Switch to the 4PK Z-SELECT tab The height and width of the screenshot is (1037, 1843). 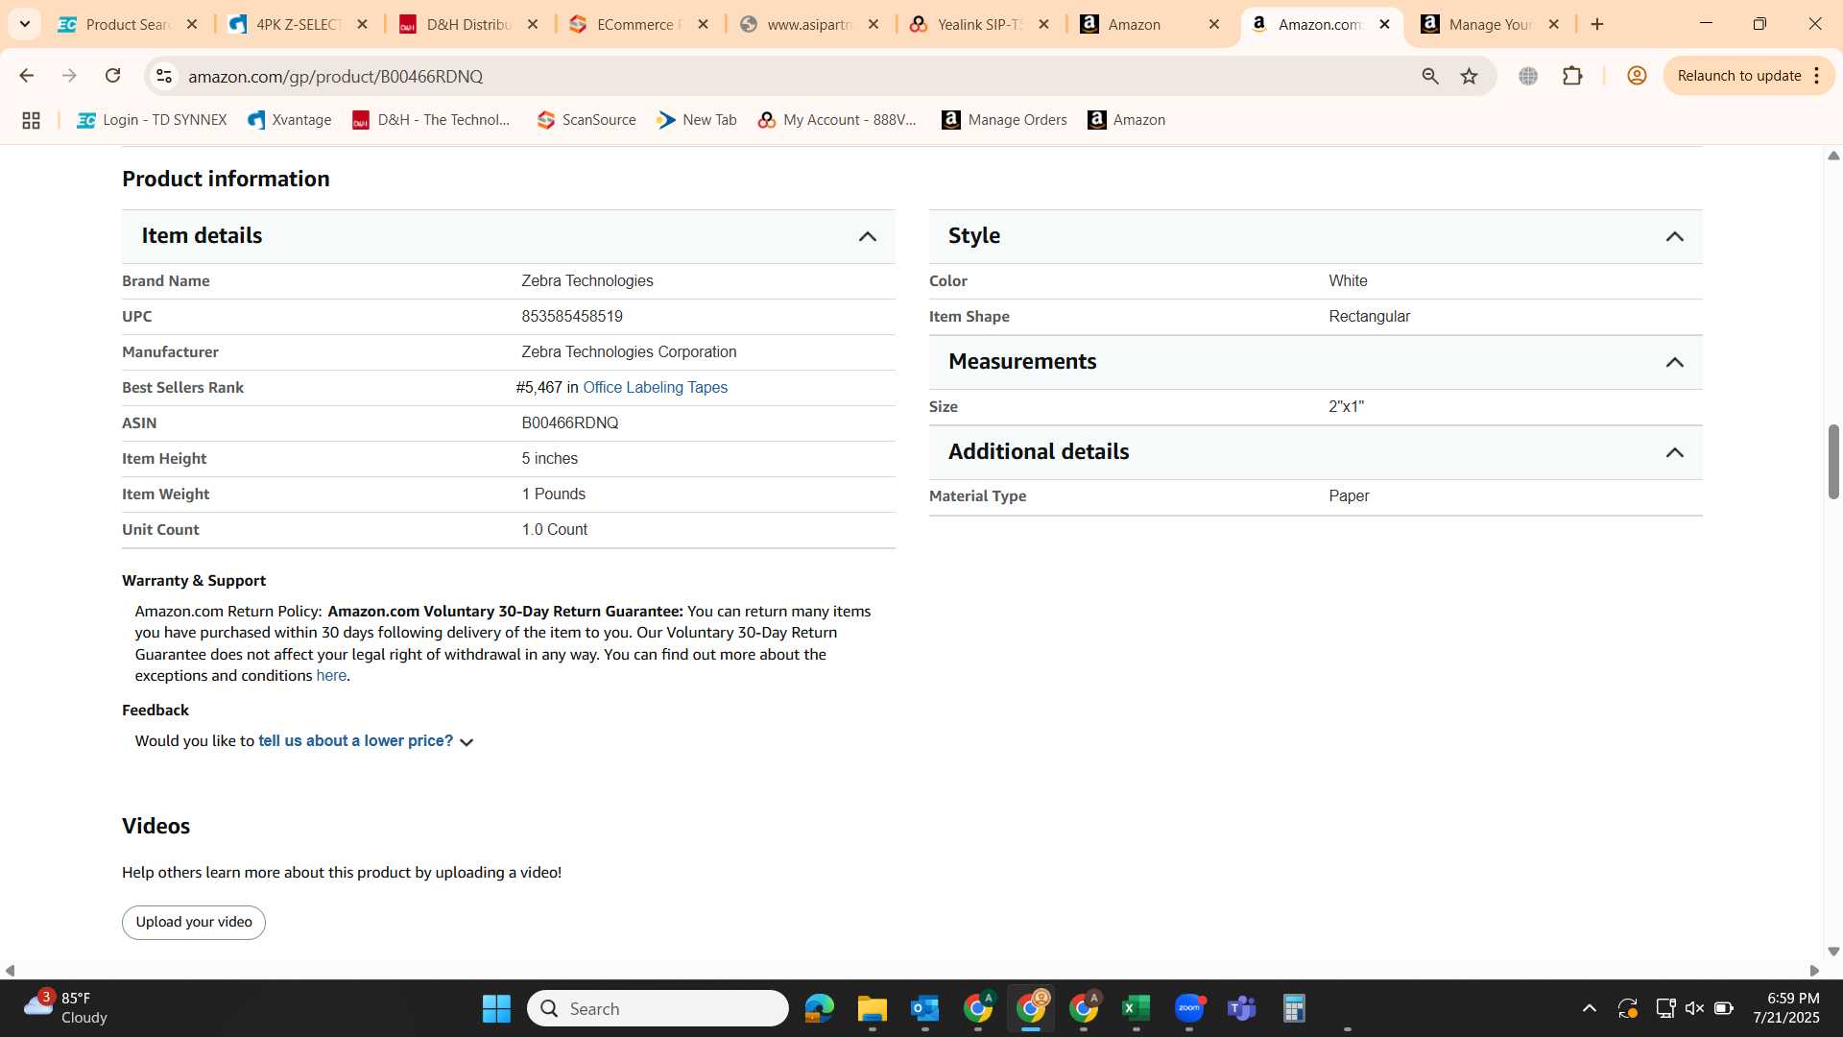(298, 24)
